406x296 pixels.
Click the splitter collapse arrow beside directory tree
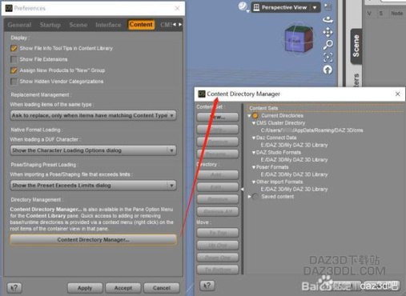pos(243,190)
